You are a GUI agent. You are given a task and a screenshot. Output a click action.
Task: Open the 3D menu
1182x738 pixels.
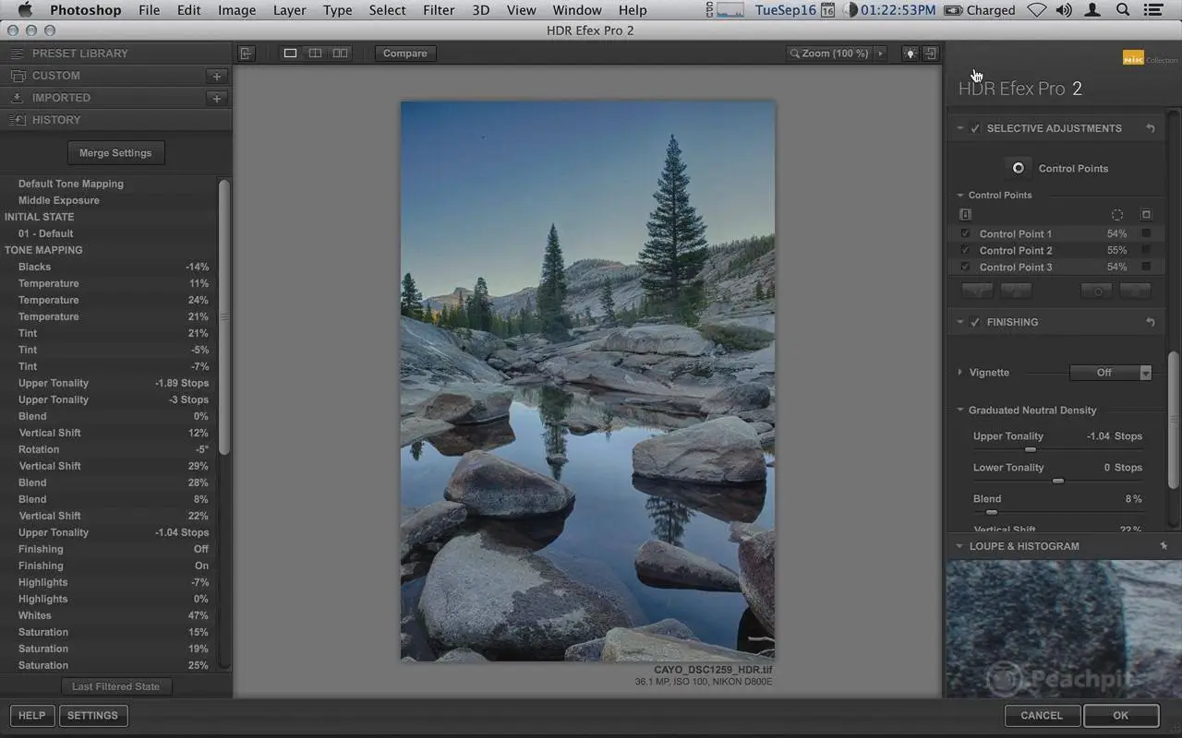[481, 10]
